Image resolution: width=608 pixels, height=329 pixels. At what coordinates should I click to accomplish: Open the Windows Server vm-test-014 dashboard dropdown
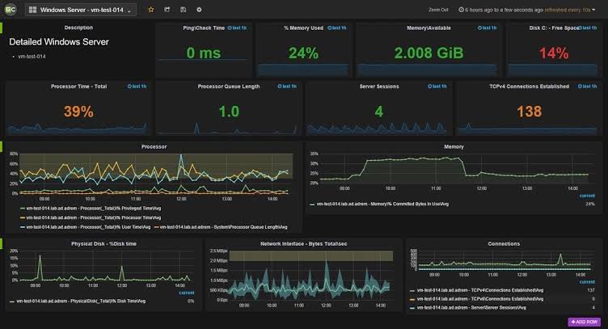(81, 10)
